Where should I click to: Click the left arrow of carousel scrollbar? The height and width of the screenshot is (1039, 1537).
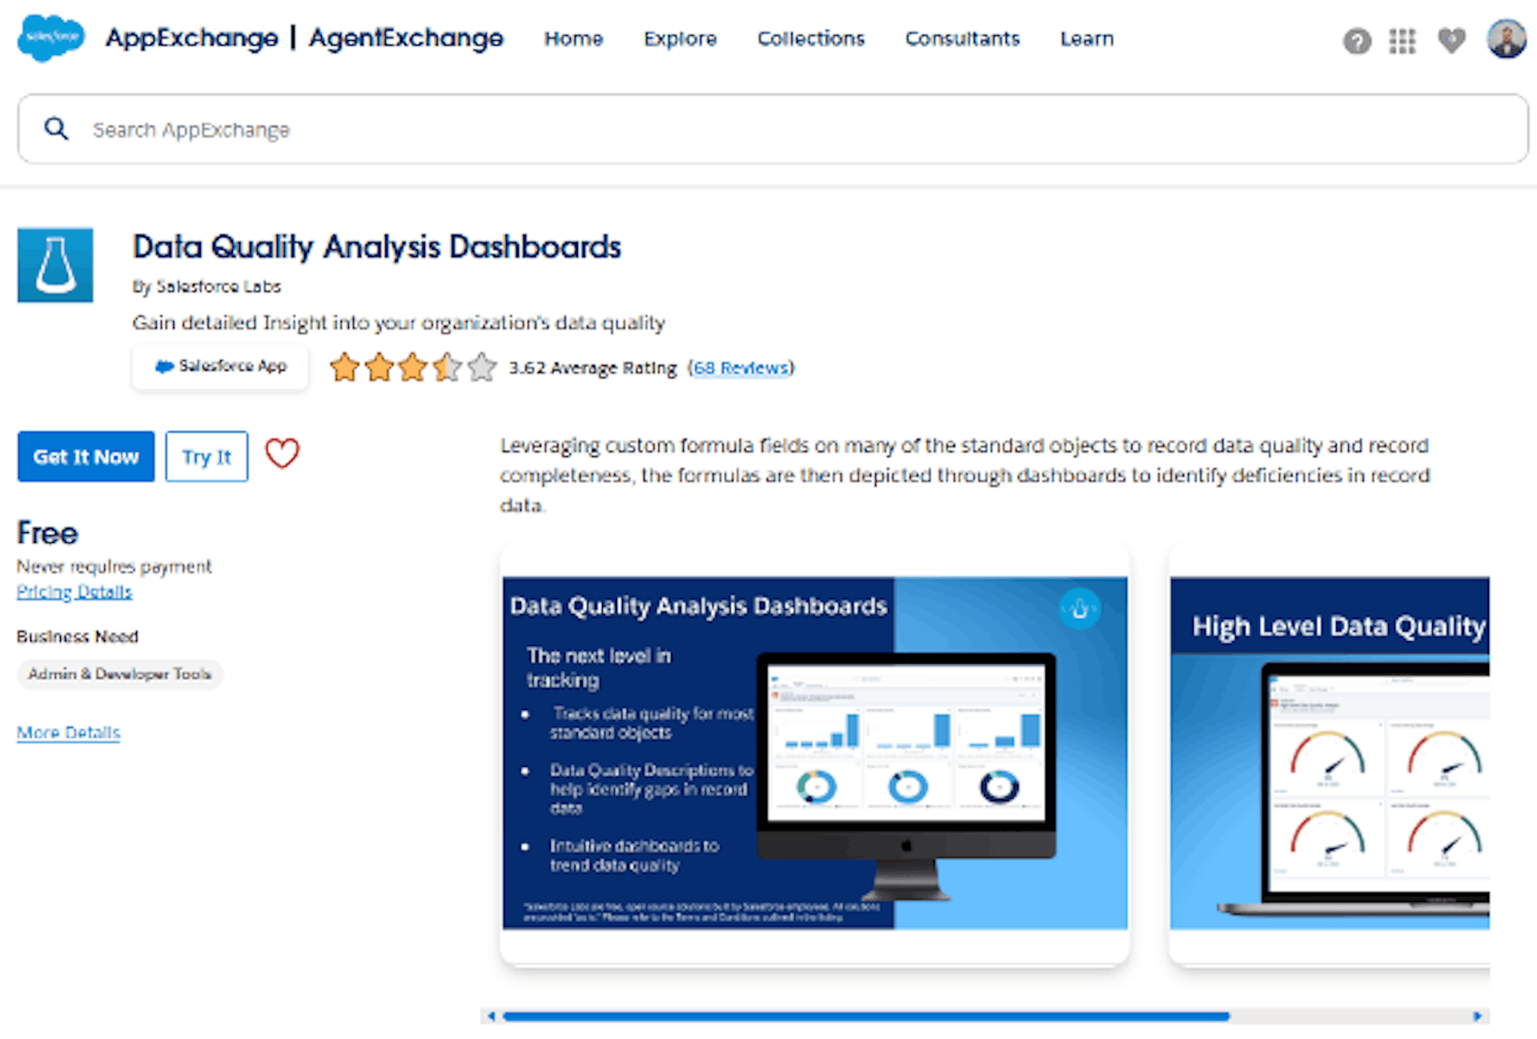click(x=492, y=1016)
